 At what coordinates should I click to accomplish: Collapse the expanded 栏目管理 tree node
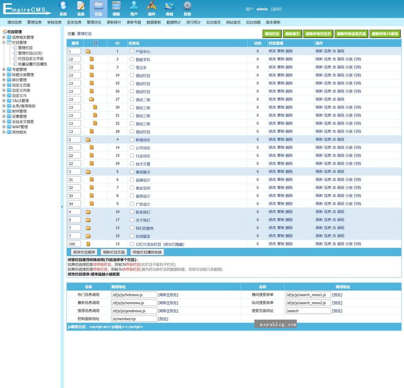point(4,42)
